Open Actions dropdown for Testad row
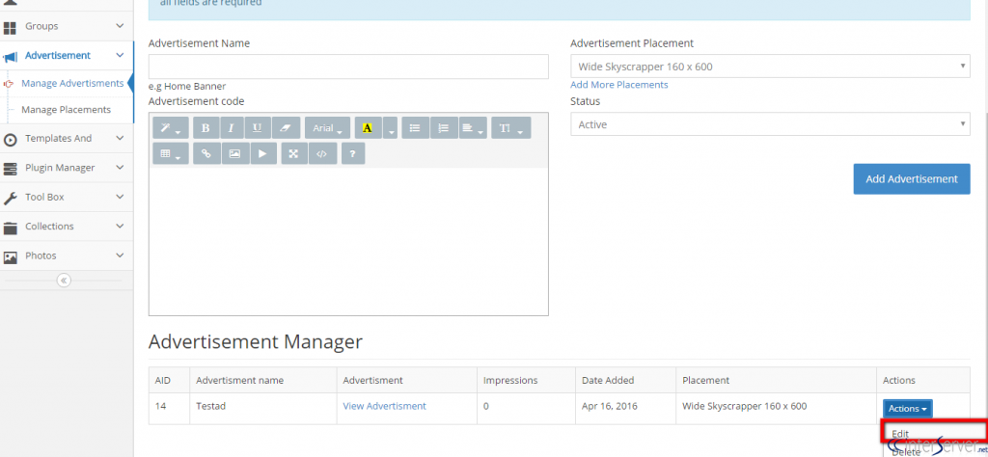988x457 pixels. pyautogui.click(x=907, y=409)
